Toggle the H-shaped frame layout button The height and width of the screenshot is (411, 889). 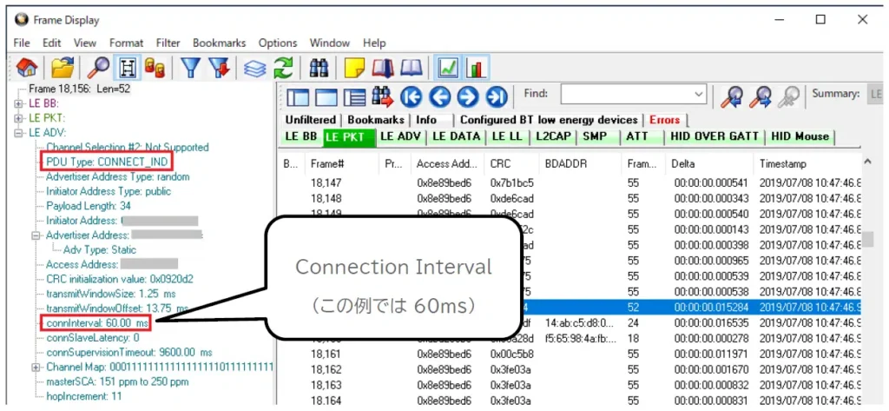[x=128, y=67]
